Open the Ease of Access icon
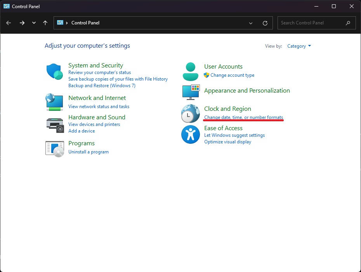The height and width of the screenshot is (272, 361). (x=191, y=134)
